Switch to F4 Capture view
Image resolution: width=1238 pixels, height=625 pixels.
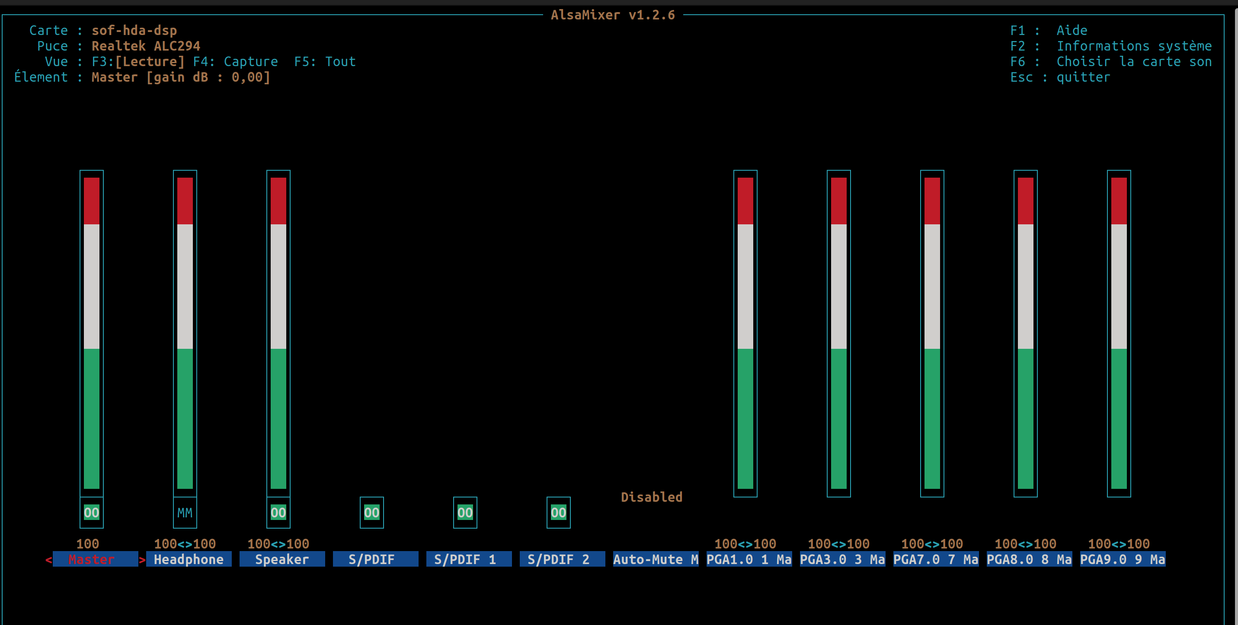[x=236, y=61]
